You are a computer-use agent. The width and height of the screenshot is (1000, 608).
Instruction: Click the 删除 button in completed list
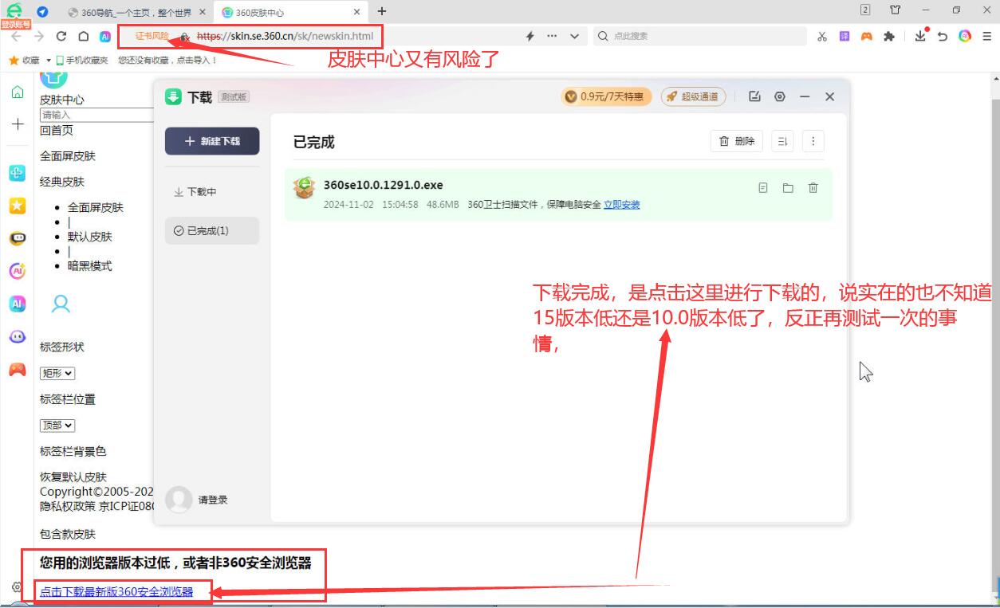pos(737,141)
